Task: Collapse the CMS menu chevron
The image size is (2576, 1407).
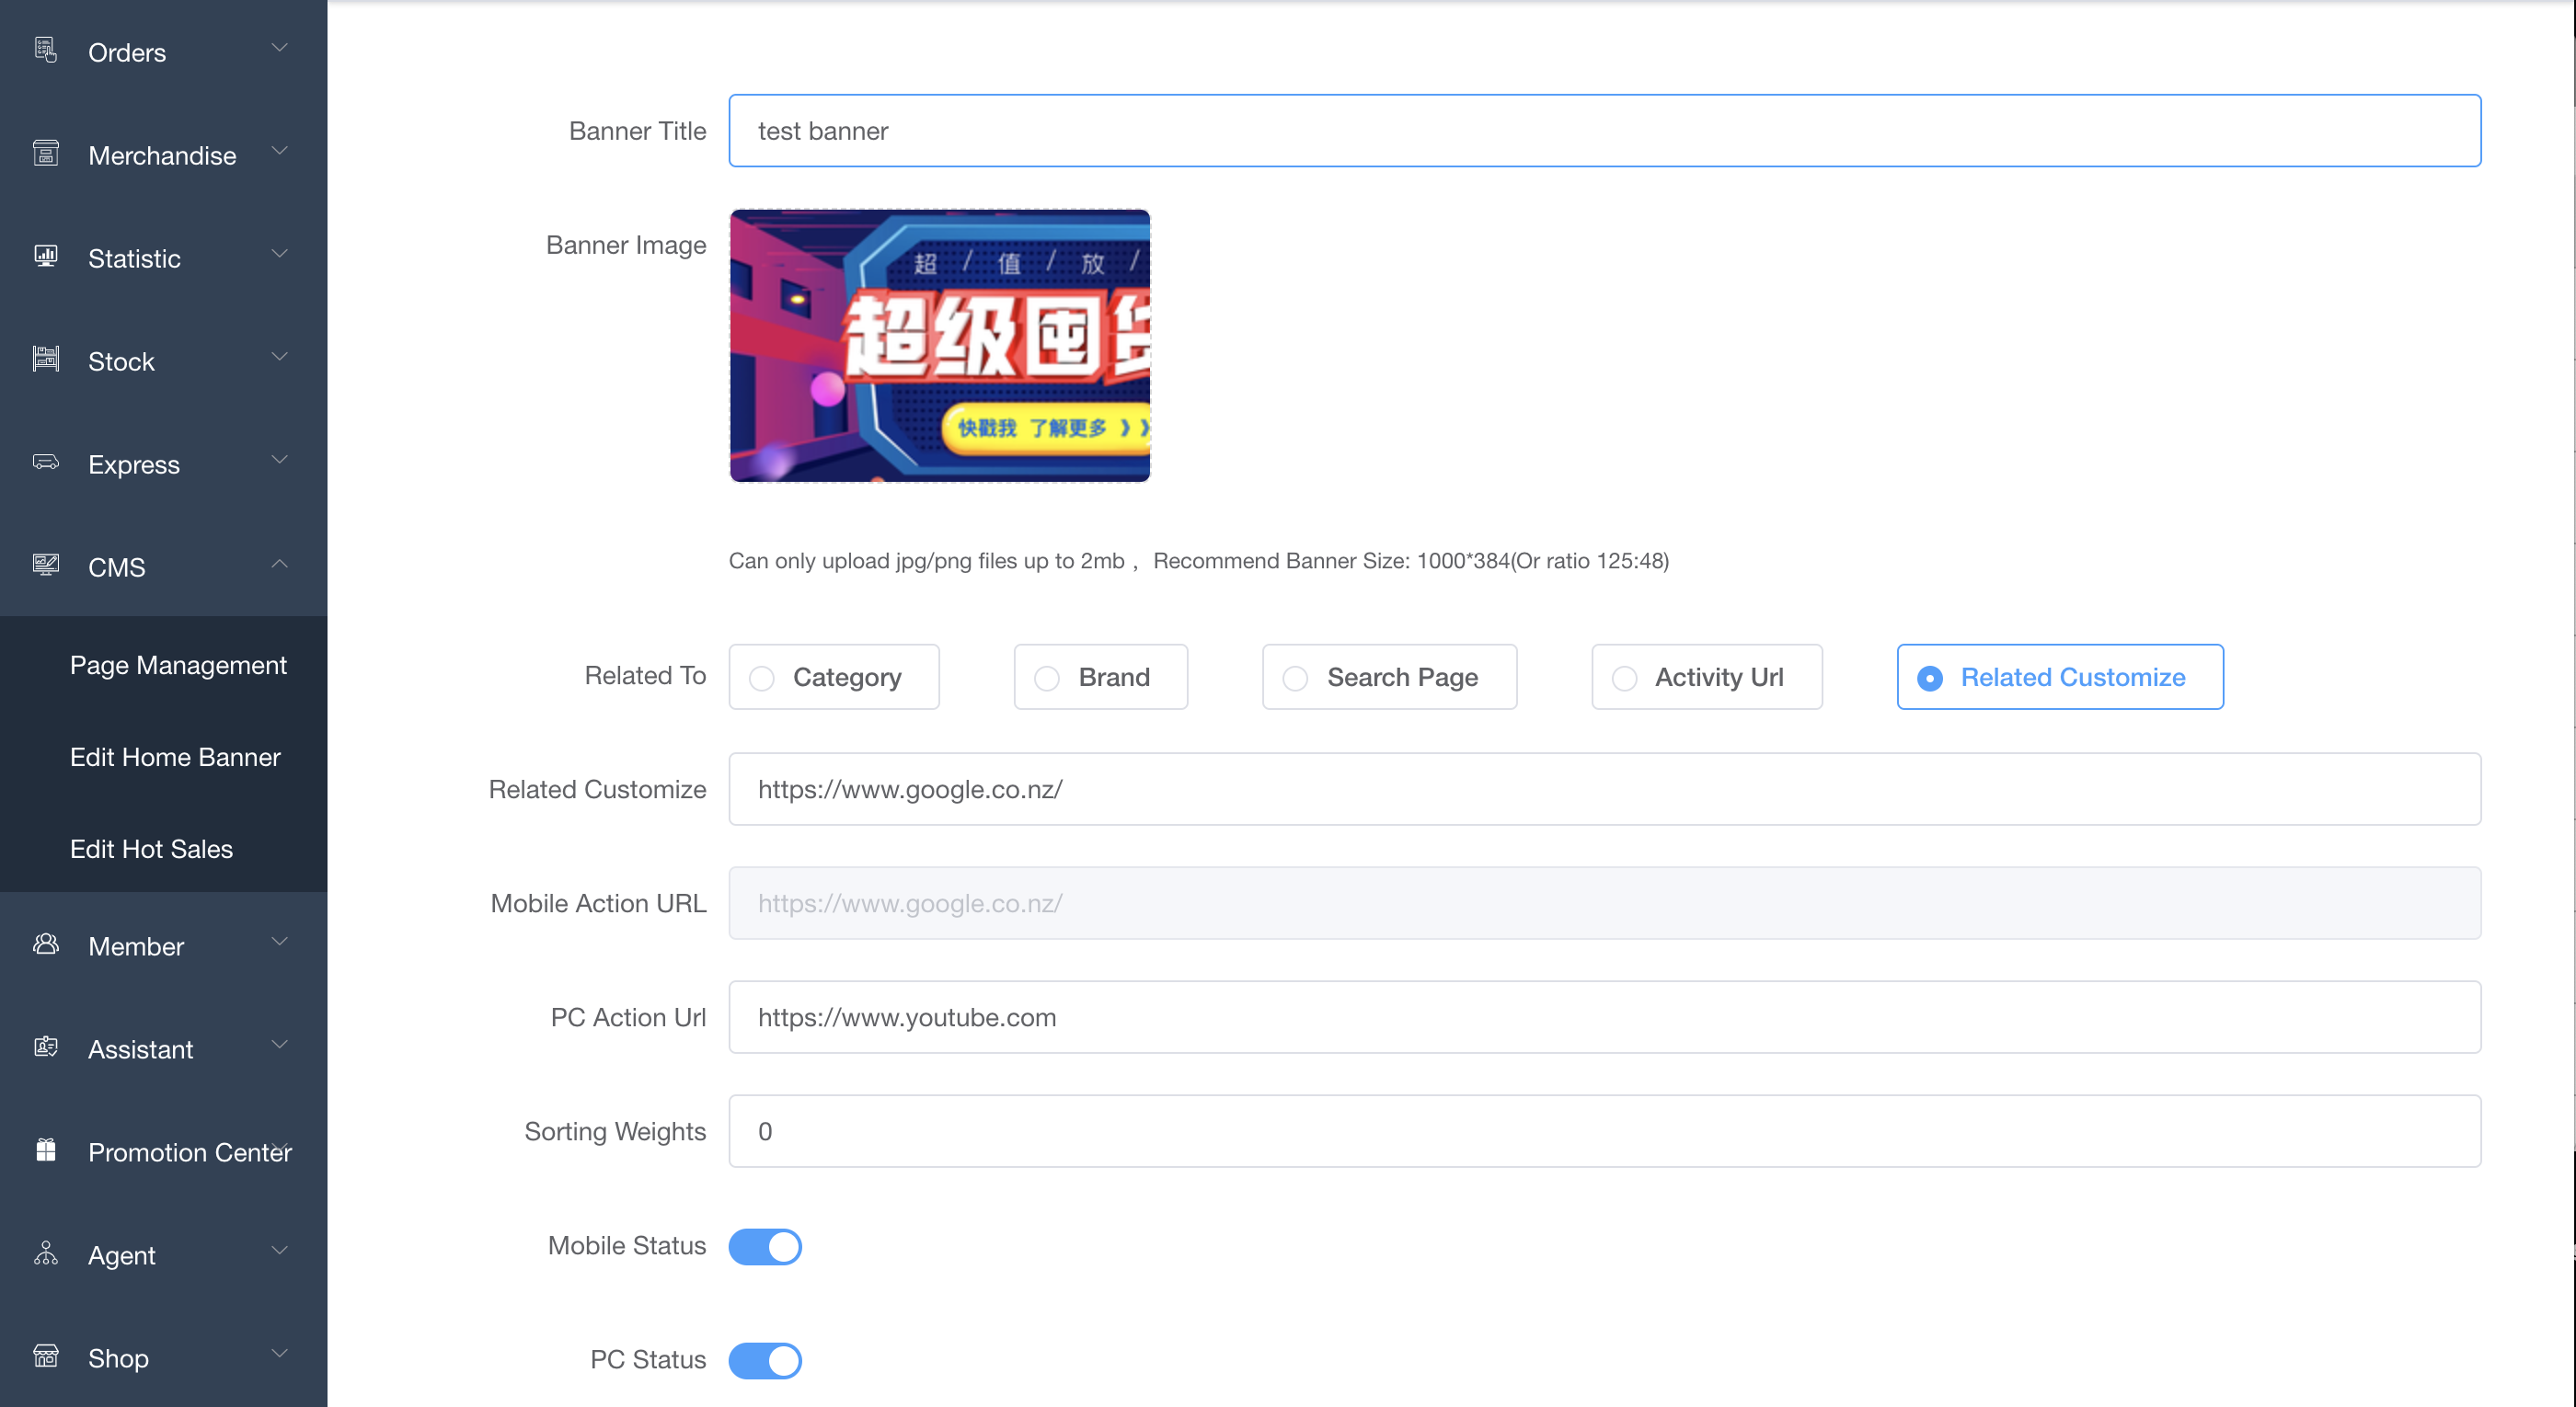Action: coord(280,565)
